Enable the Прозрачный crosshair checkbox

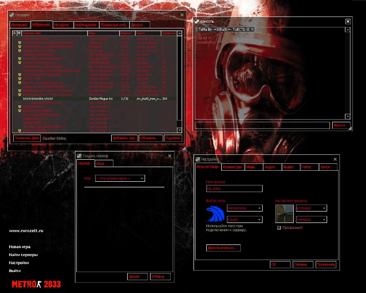[279, 228]
